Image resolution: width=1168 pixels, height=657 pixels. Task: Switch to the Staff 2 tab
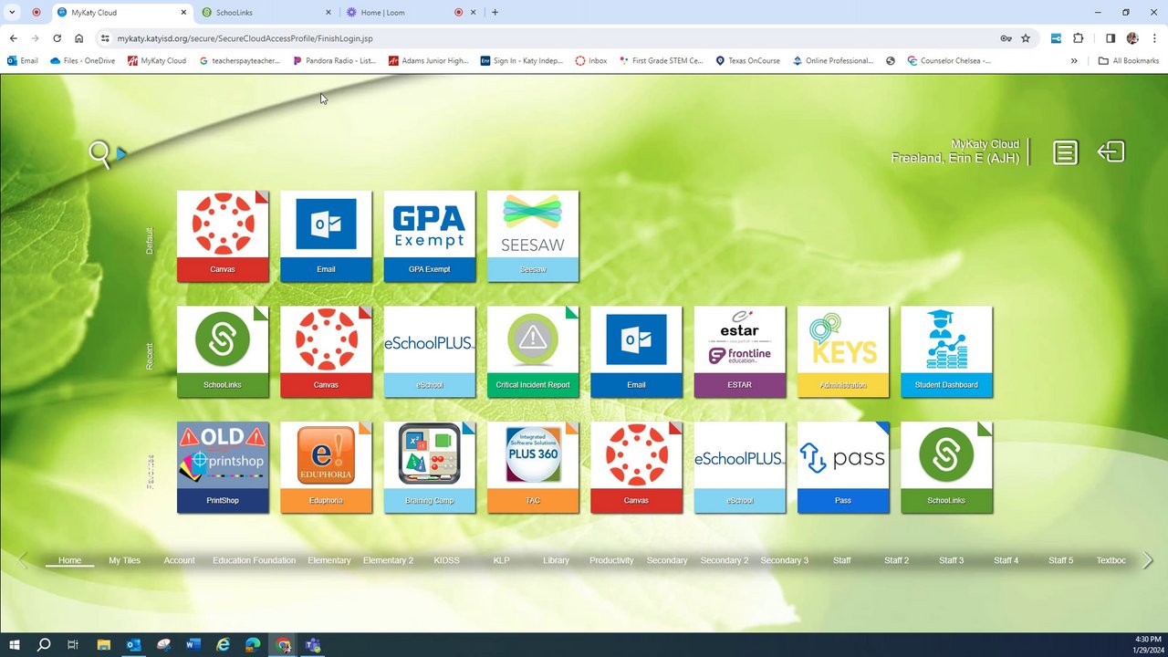tap(897, 560)
